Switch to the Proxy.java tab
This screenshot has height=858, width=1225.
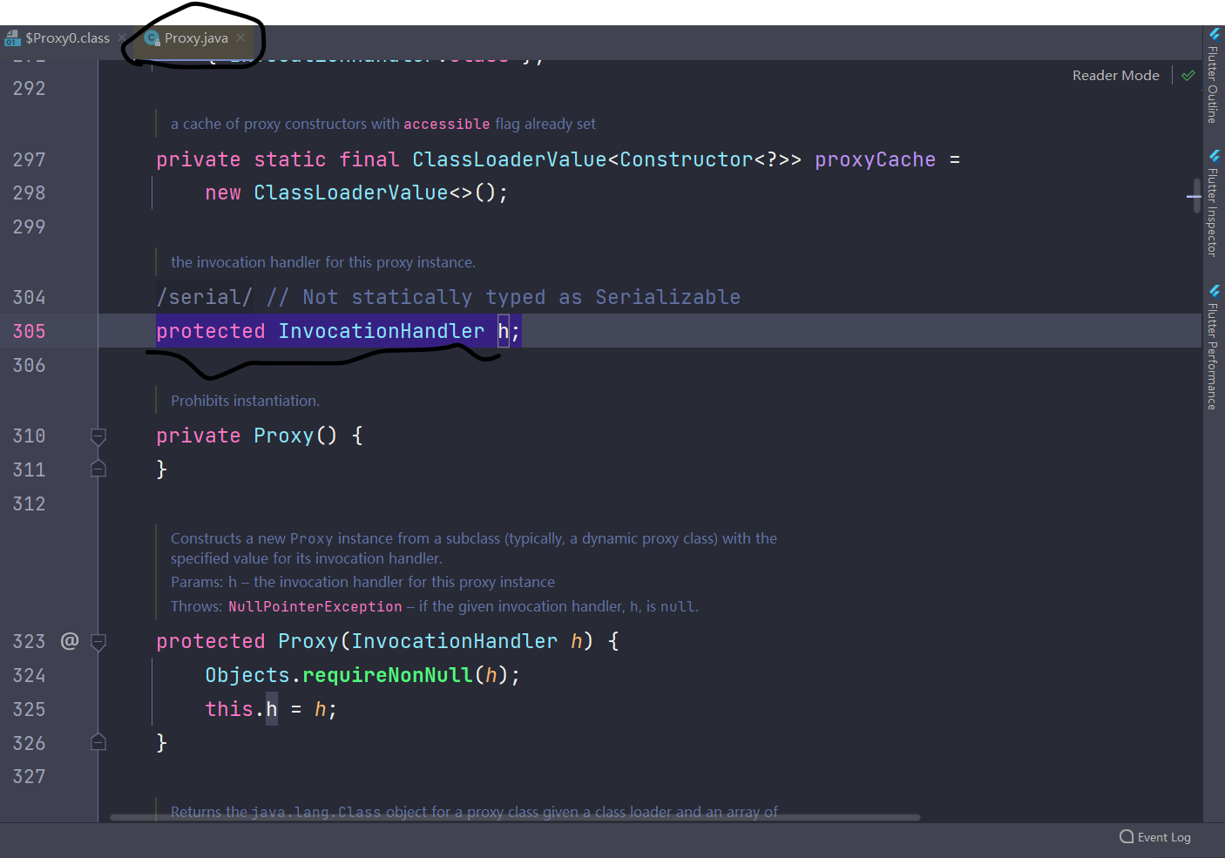pyautogui.click(x=196, y=38)
